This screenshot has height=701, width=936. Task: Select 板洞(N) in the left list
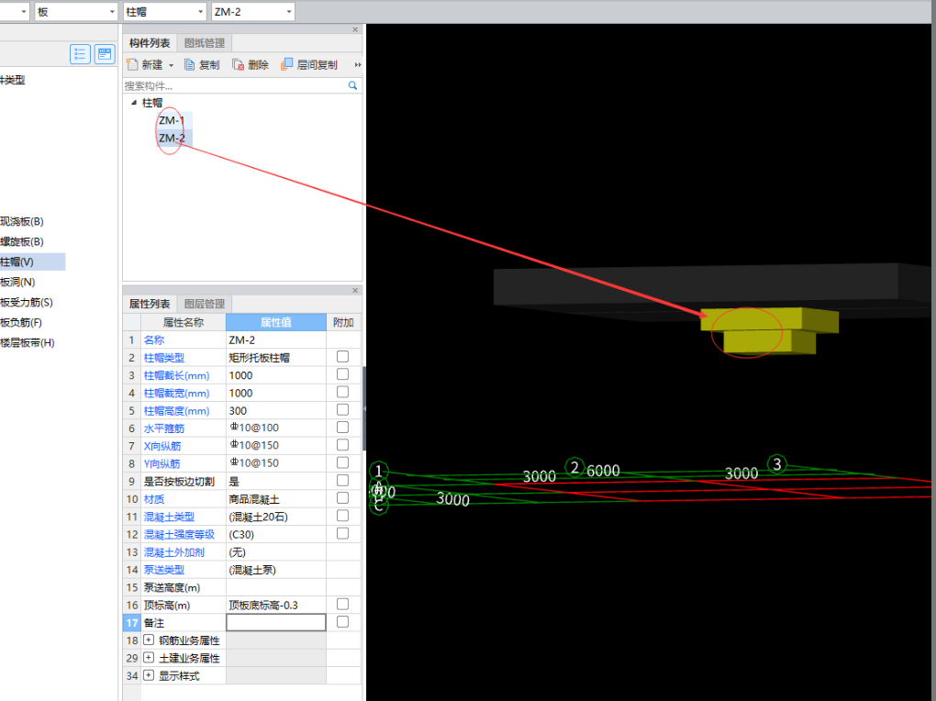pos(18,282)
